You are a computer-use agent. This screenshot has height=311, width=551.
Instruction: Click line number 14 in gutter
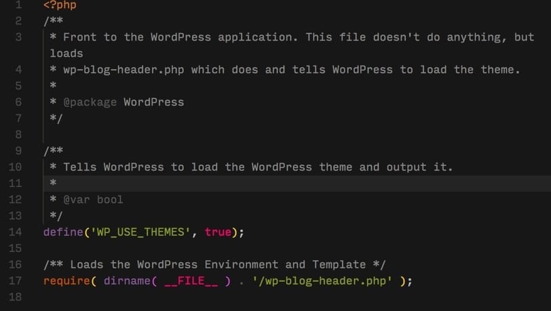pos(15,232)
